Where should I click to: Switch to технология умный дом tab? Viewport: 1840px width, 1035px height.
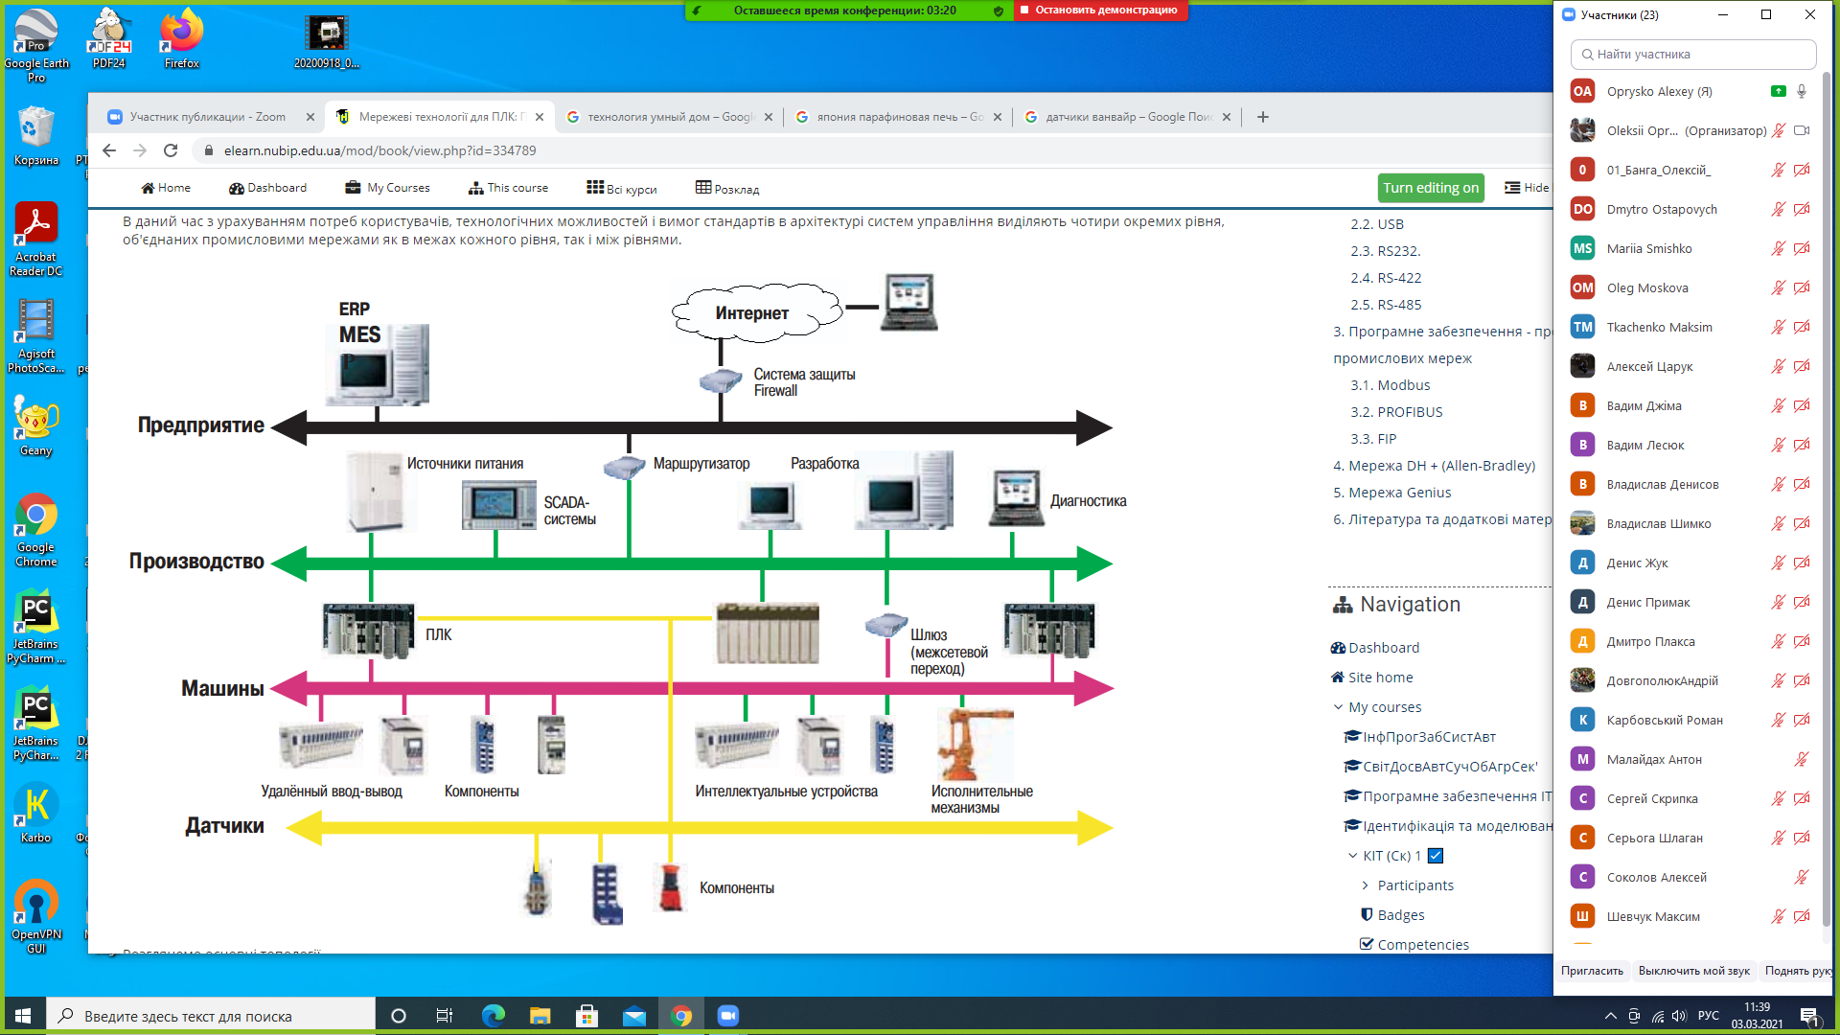click(670, 117)
